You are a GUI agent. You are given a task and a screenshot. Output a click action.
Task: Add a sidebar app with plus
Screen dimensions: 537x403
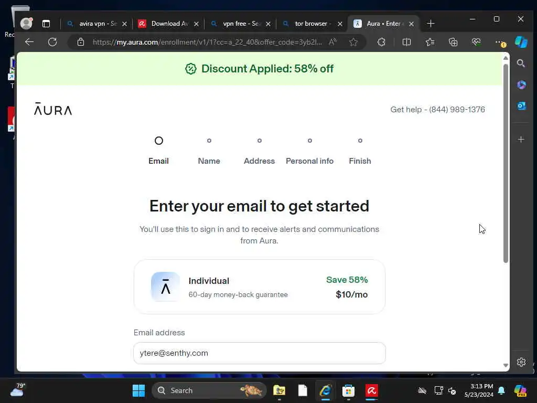pos(521,140)
